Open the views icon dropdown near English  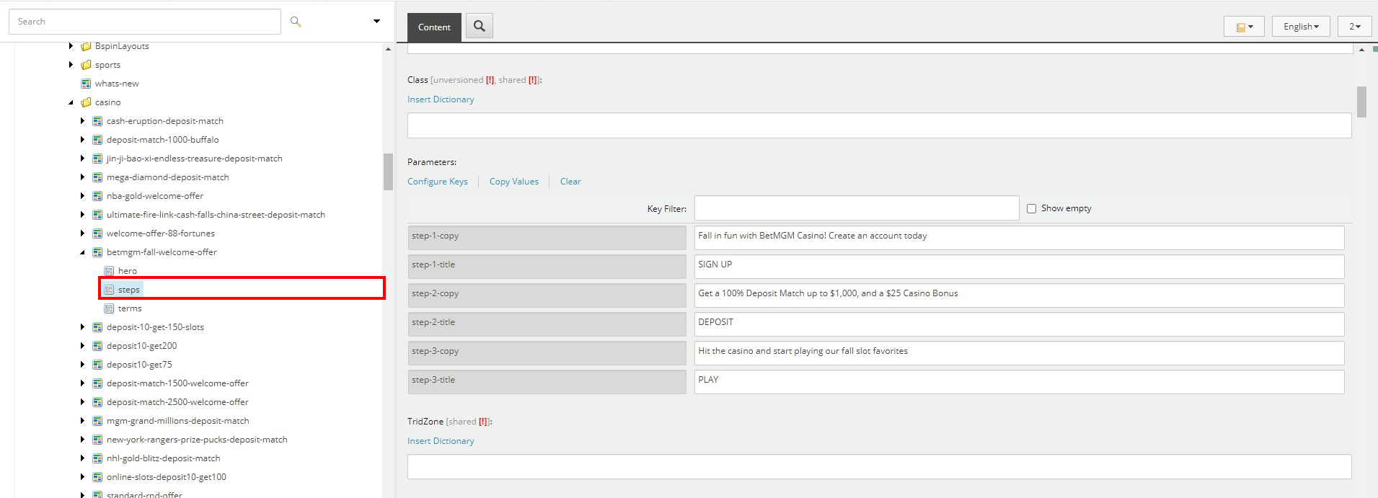pos(1244,27)
